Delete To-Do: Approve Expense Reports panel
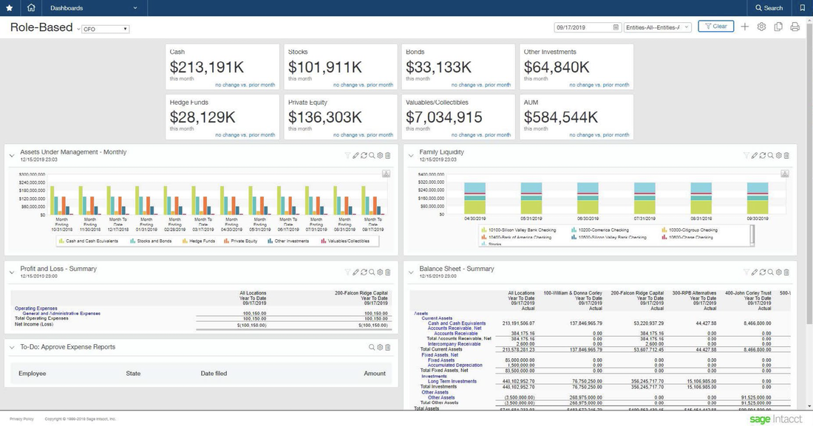This screenshot has height=426, width=813. [387, 347]
